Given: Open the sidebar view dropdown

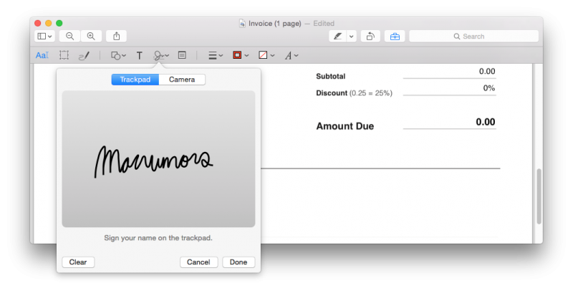Looking at the screenshot, I should (x=44, y=36).
